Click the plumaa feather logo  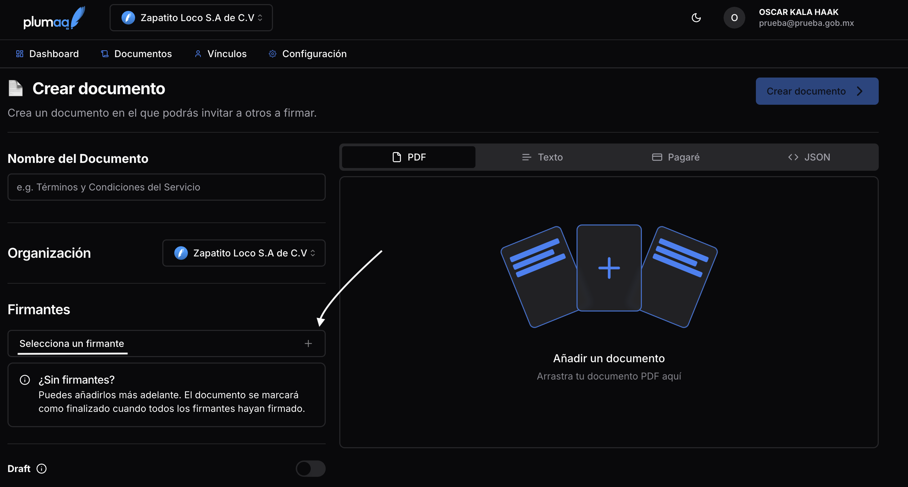[x=54, y=18]
